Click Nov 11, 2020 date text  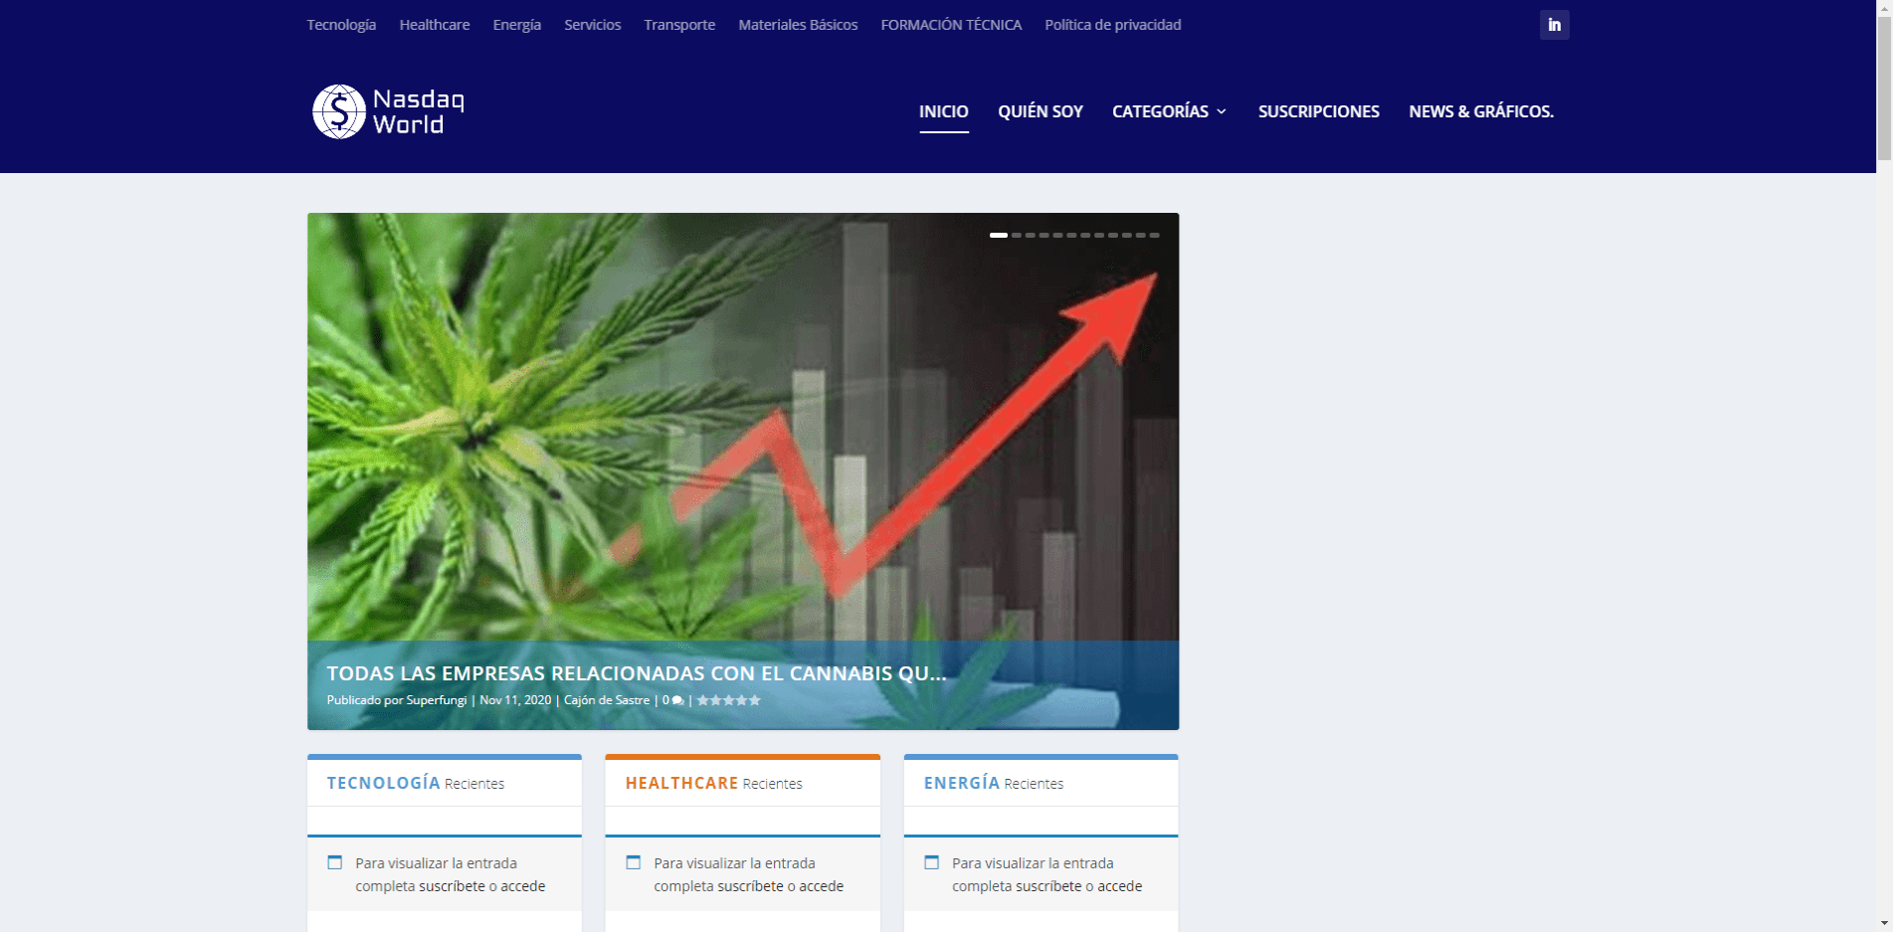point(515,700)
